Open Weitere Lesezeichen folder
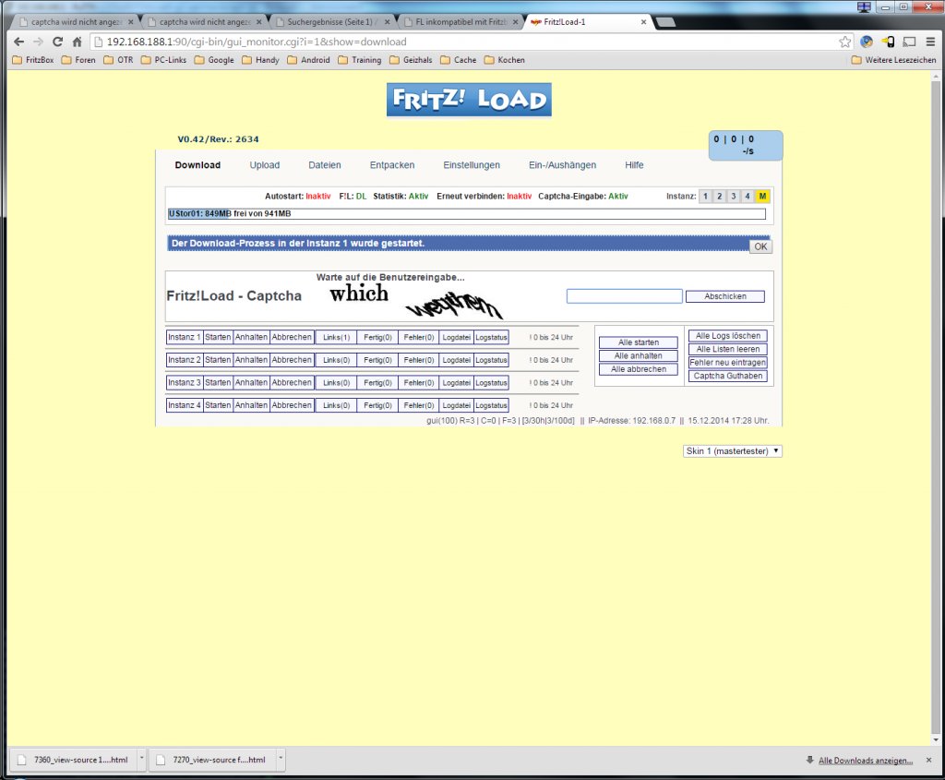This screenshot has height=780, width=945. click(x=894, y=60)
